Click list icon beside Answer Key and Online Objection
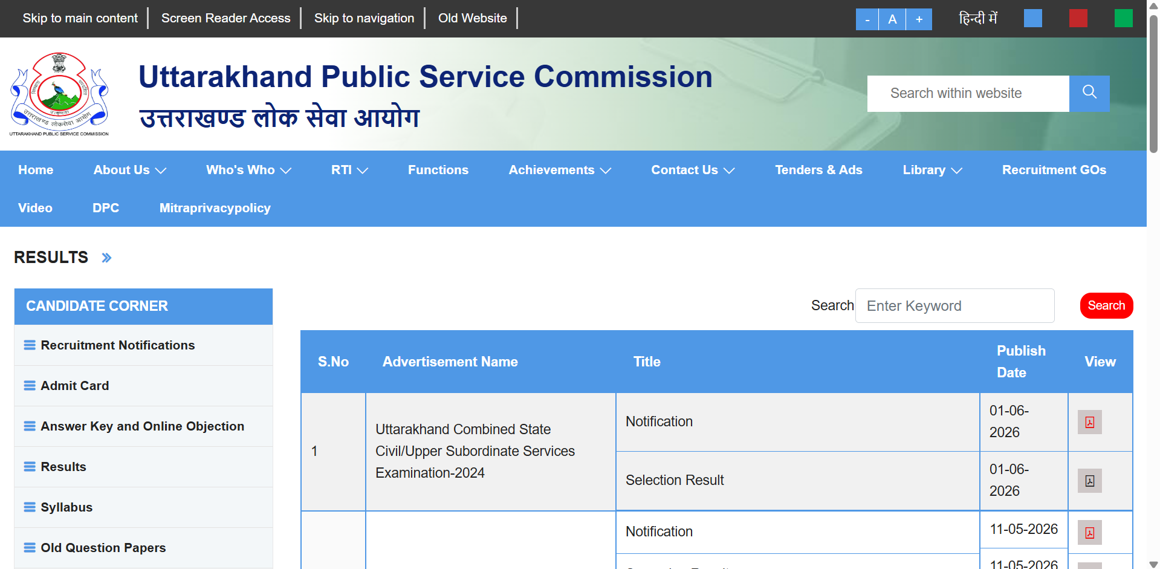Screen dimensions: 1160x569 coord(30,426)
